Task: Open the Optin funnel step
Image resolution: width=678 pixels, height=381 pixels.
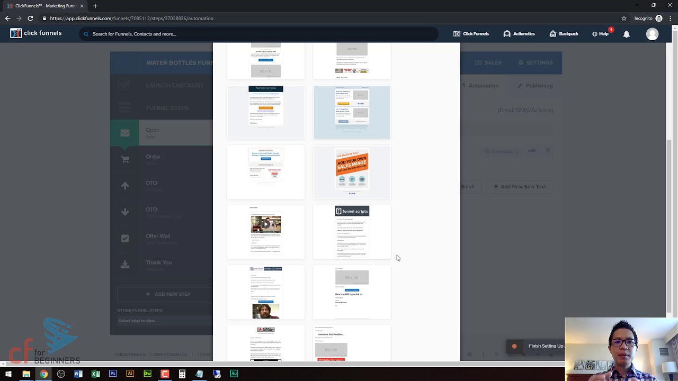Action: 162,133
